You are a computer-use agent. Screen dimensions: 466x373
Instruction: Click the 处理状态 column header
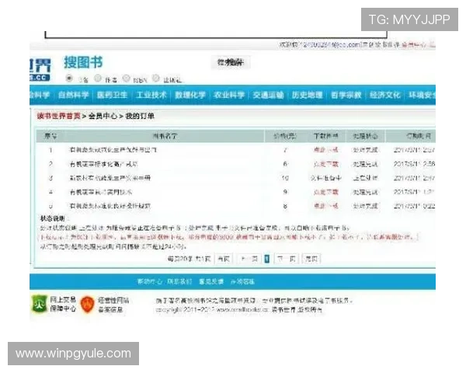point(365,136)
